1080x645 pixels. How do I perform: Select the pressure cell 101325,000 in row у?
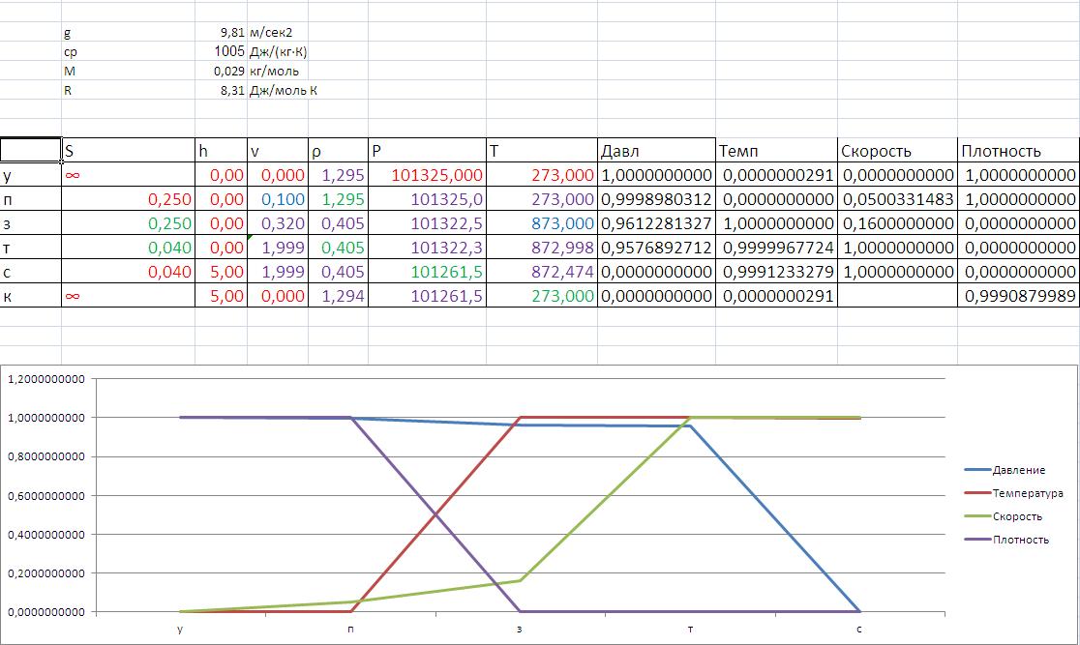point(427,176)
